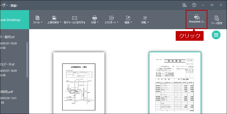Viewport: 227px width, 114px height.
Task: Open the round green hamburger menu button
Action: click(216, 35)
